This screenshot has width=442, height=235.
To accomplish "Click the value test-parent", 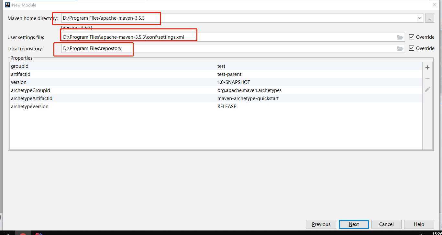I will (x=229, y=74).
